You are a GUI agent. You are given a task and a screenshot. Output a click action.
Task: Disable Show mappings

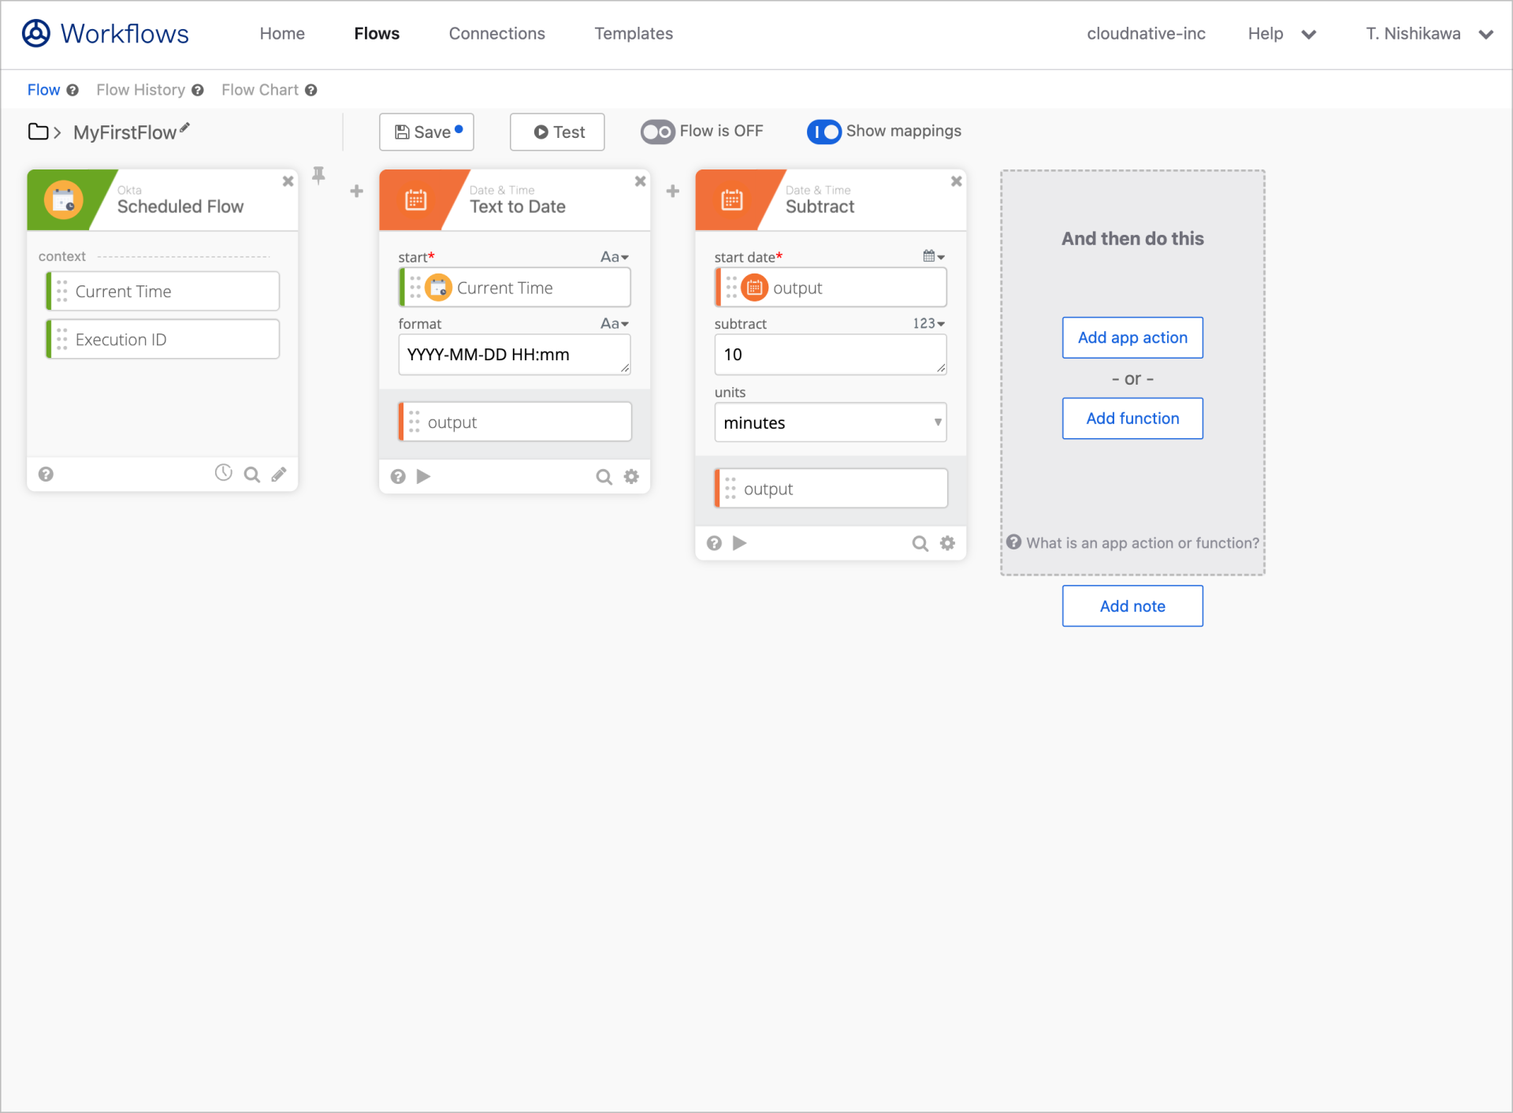point(824,132)
